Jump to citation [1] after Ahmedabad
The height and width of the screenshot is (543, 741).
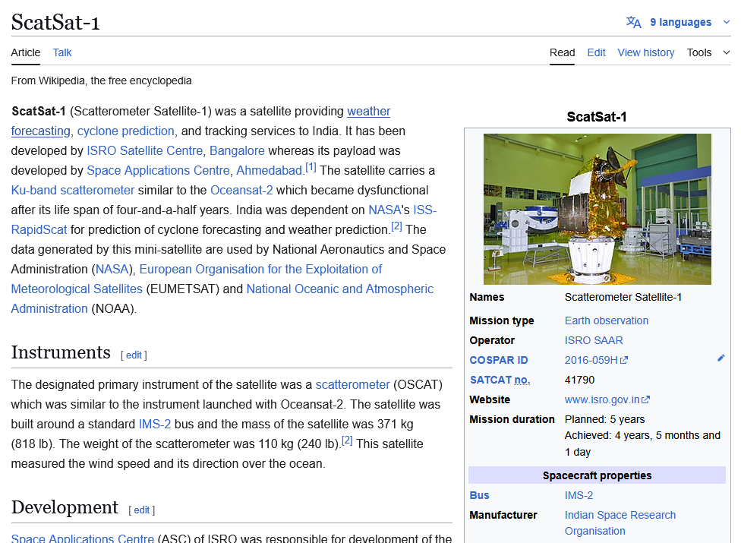[311, 167]
